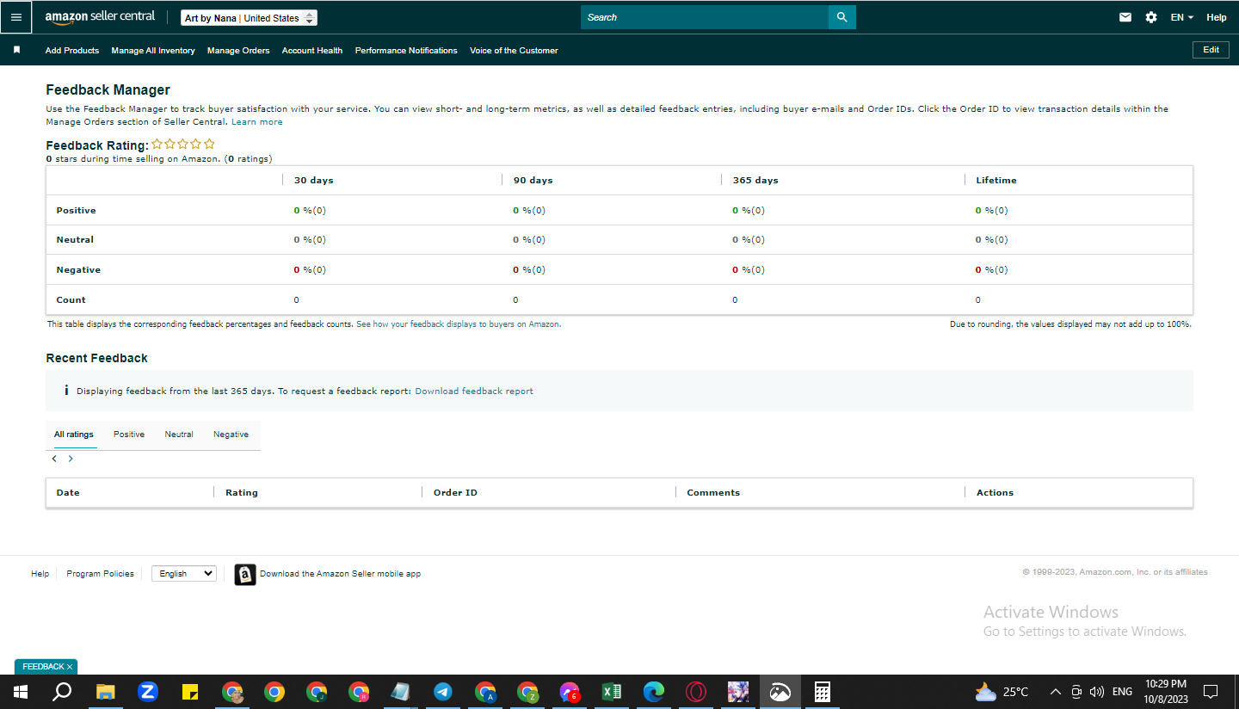Click the magnifier search button

842,17
